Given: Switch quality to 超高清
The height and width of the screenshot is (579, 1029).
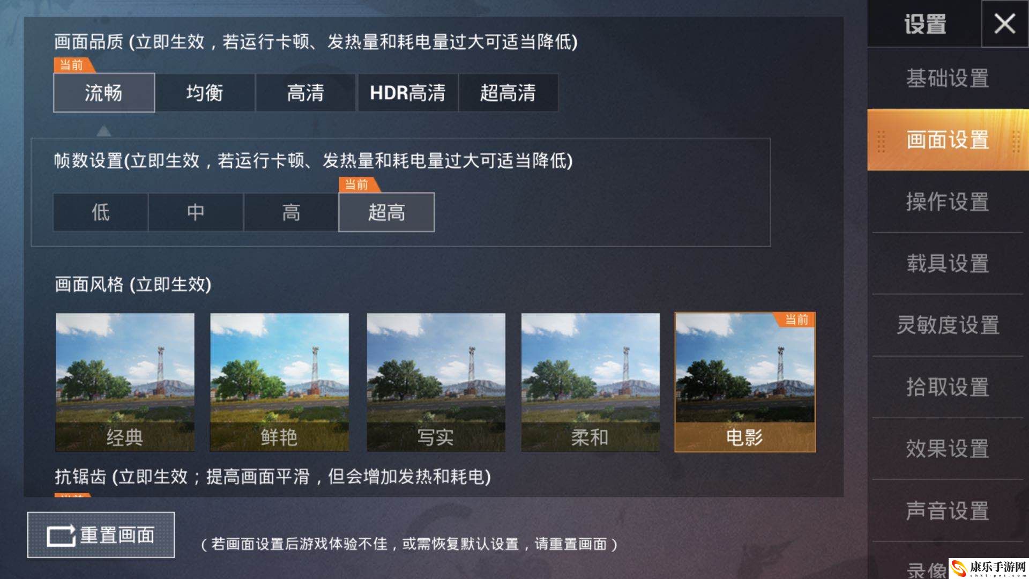Looking at the screenshot, I should coord(508,93).
